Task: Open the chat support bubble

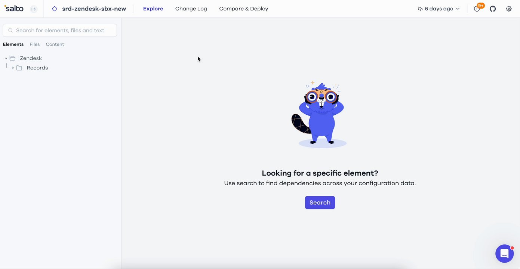Action: coord(504,254)
